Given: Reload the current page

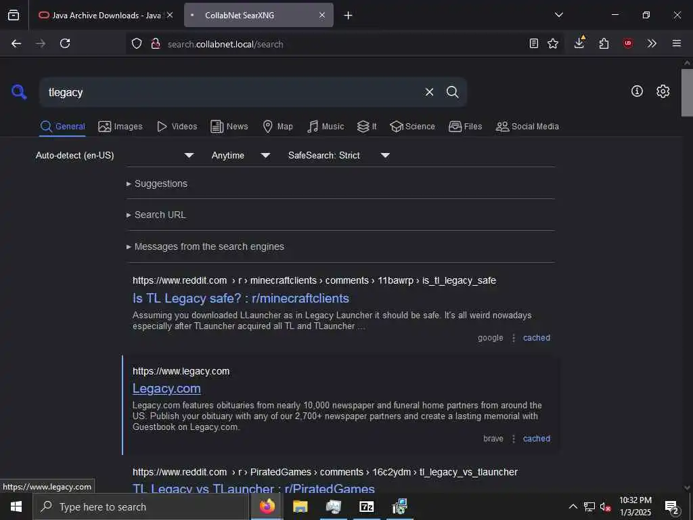Looking at the screenshot, I should 65,43.
